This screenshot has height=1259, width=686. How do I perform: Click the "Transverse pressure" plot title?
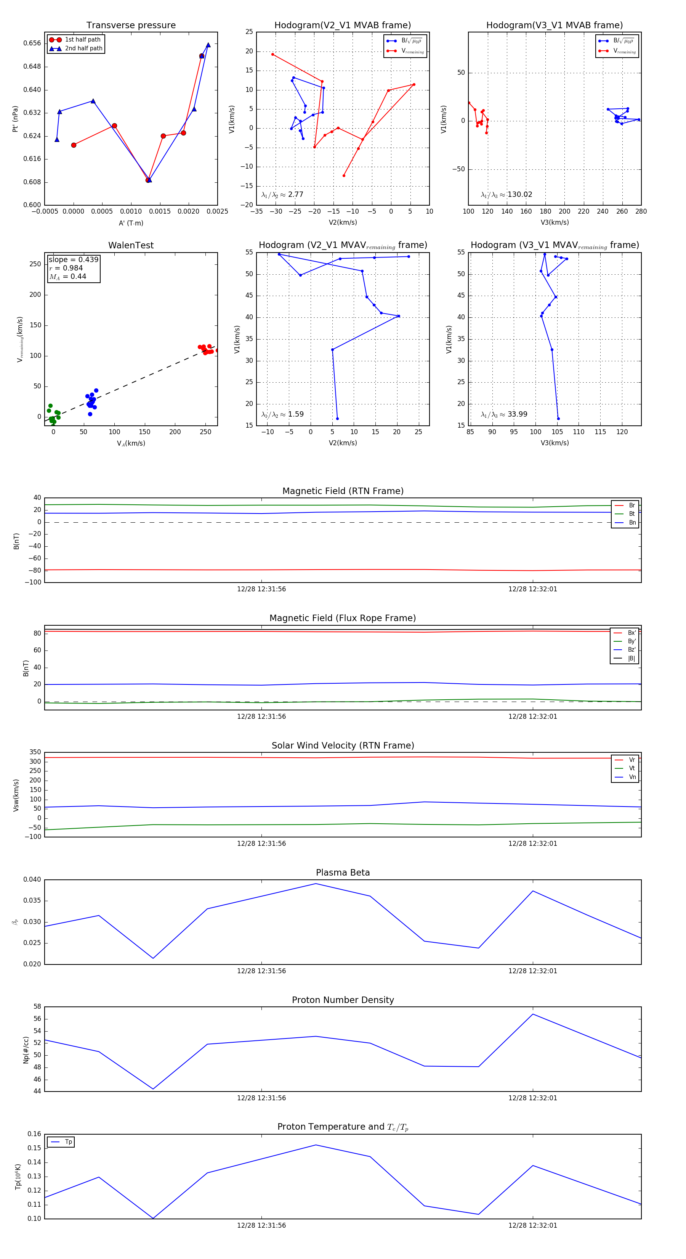[131, 26]
